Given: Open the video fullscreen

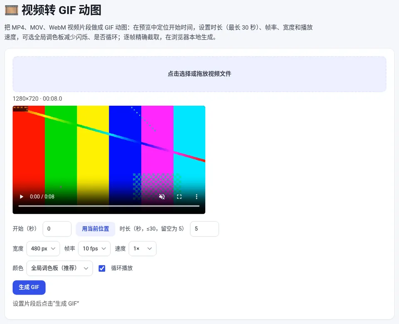Looking at the screenshot, I should (179, 197).
